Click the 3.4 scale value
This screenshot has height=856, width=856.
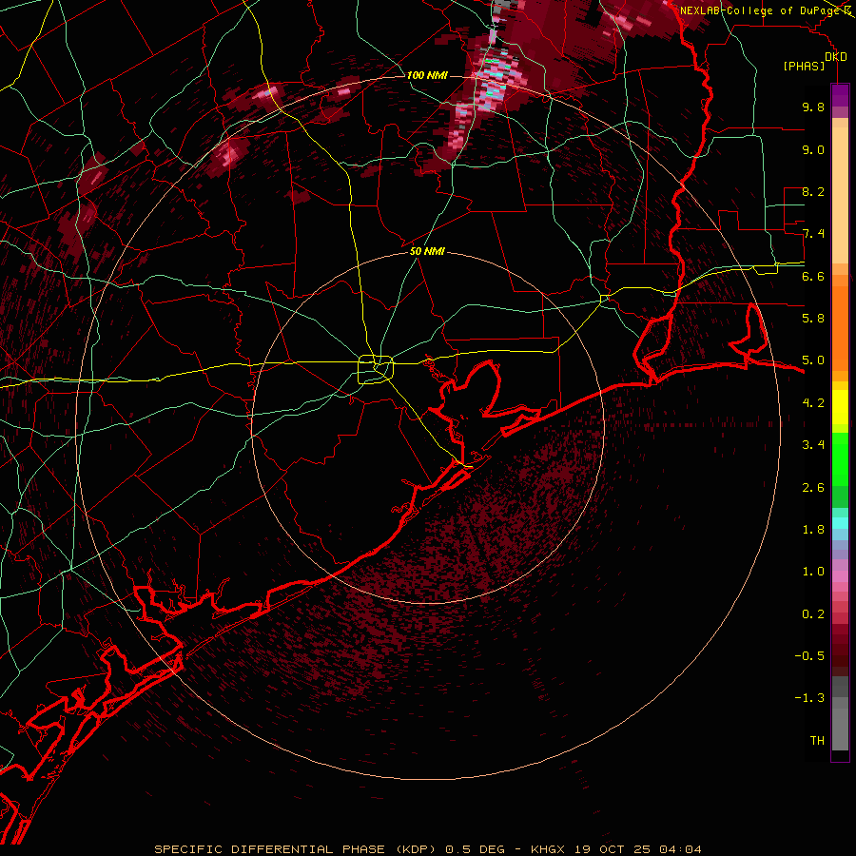pyautogui.click(x=813, y=445)
